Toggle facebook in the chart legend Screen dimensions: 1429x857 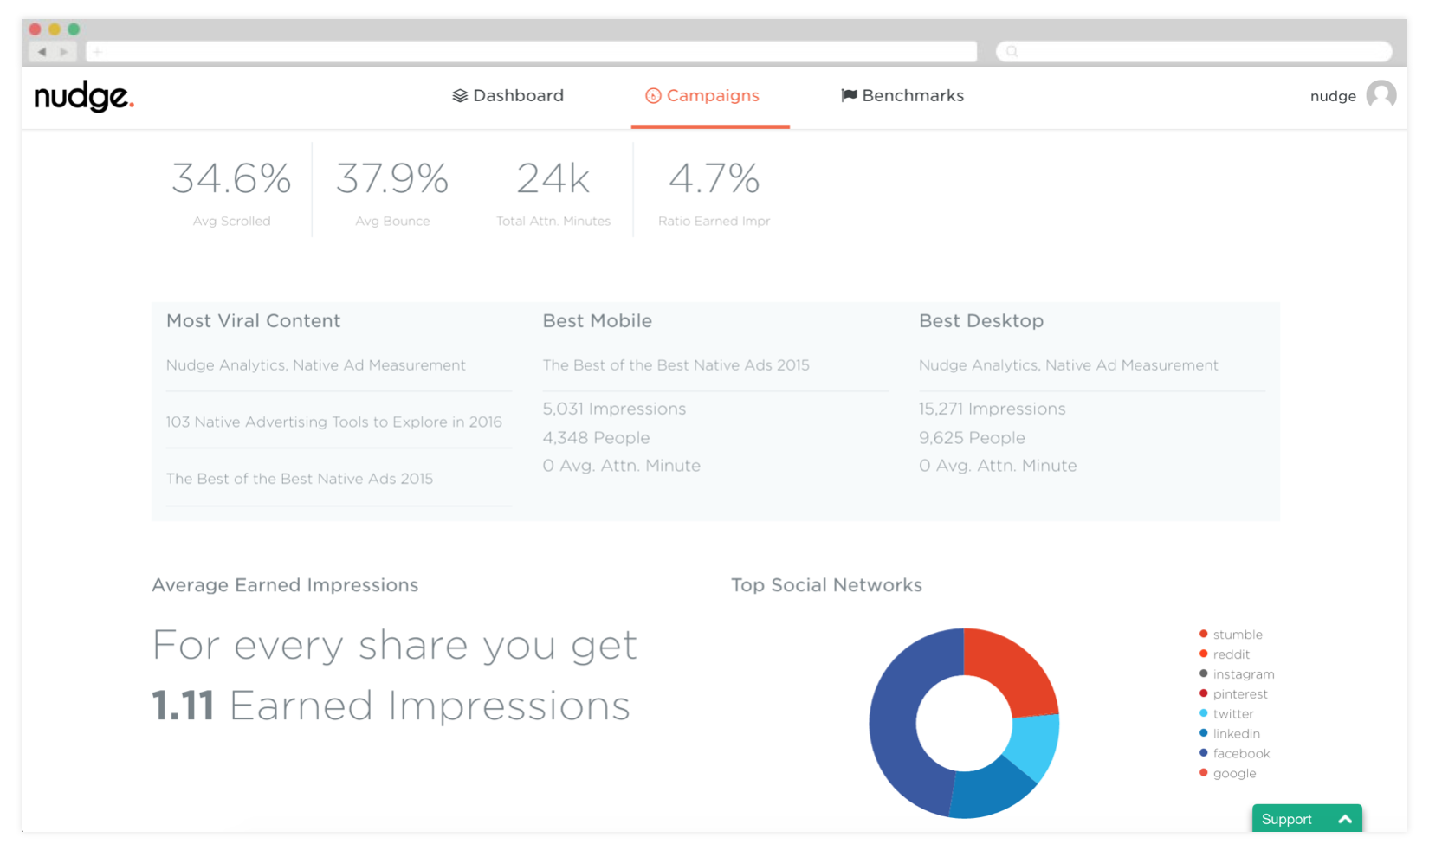[1241, 753]
